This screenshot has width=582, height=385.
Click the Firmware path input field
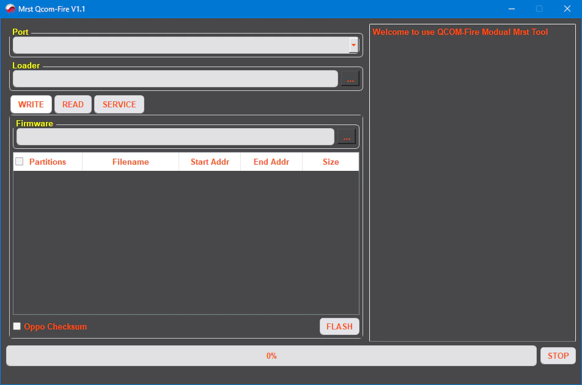click(175, 137)
